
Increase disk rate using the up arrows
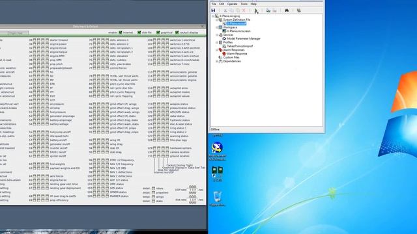click(x=193, y=196)
